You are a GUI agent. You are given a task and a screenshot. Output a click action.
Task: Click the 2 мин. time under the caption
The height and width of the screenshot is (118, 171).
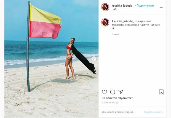[116, 34]
